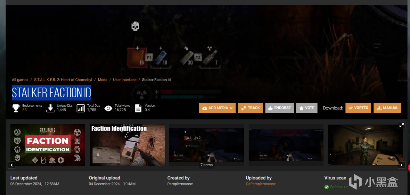Open the red Faction Identification cover thumbnail

tap(48, 145)
